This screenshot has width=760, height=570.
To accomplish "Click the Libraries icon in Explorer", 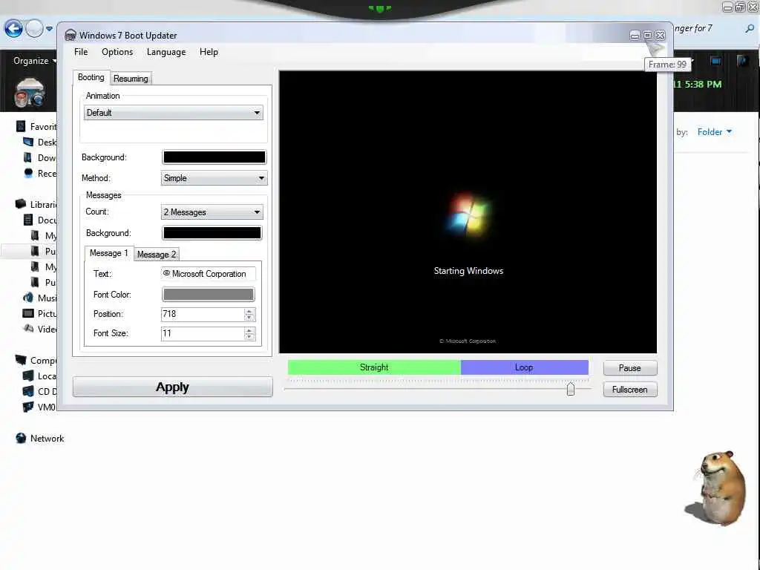I will point(21,204).
